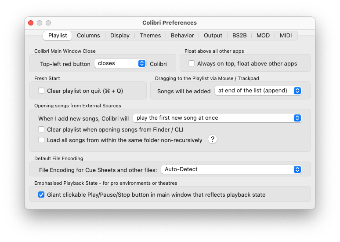Open the Themes tab
The width and height of the screenshot is (340, 242).
coord(150,35)
